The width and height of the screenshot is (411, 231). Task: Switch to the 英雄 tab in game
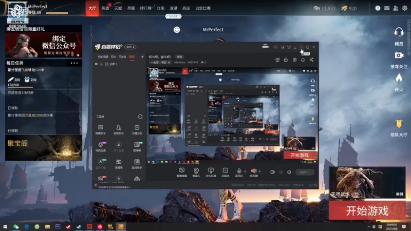click(105, 8)
